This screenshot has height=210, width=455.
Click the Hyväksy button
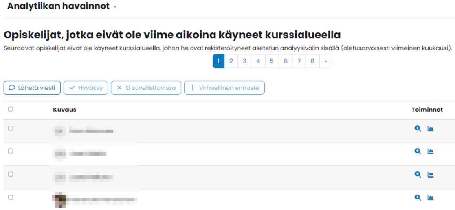click(x=86, y=88)
